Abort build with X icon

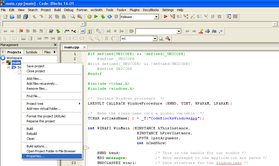[116, 17]
